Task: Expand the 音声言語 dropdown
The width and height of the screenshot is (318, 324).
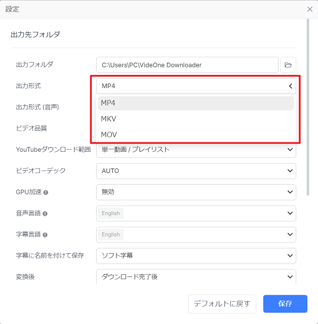Action: 196,213
